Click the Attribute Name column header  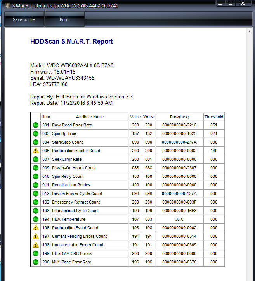90,117
